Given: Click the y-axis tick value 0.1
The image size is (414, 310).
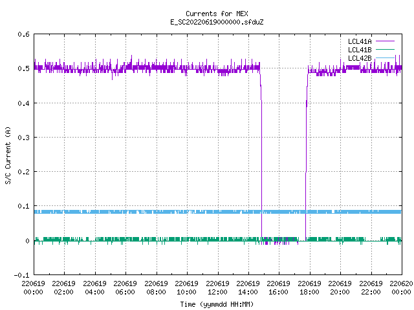Looking at the screenshot, I should click(x=23, y=206).
